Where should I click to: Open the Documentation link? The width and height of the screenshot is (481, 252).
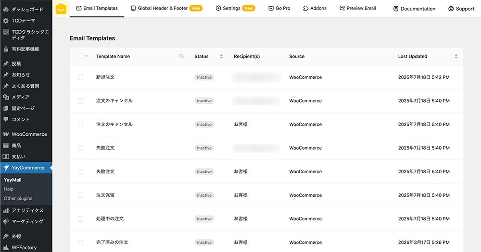click(x=414, y=9)
